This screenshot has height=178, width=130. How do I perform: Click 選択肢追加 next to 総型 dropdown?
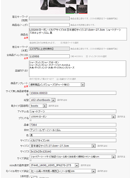click(x=62, y=100)
